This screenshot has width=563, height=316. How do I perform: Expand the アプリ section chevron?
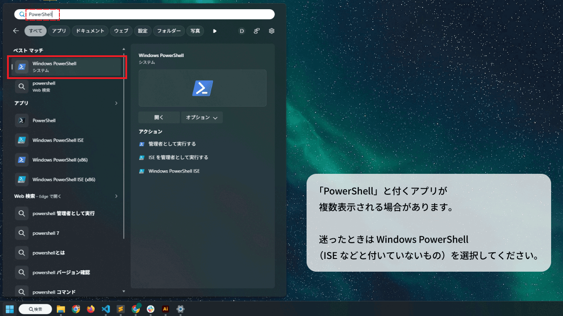click(x=117, y=103)
